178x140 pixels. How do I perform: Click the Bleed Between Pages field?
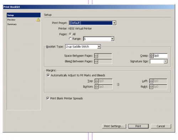click(x=105, y=61)
